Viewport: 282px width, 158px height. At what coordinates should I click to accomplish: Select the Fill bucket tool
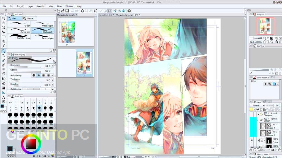3,83
